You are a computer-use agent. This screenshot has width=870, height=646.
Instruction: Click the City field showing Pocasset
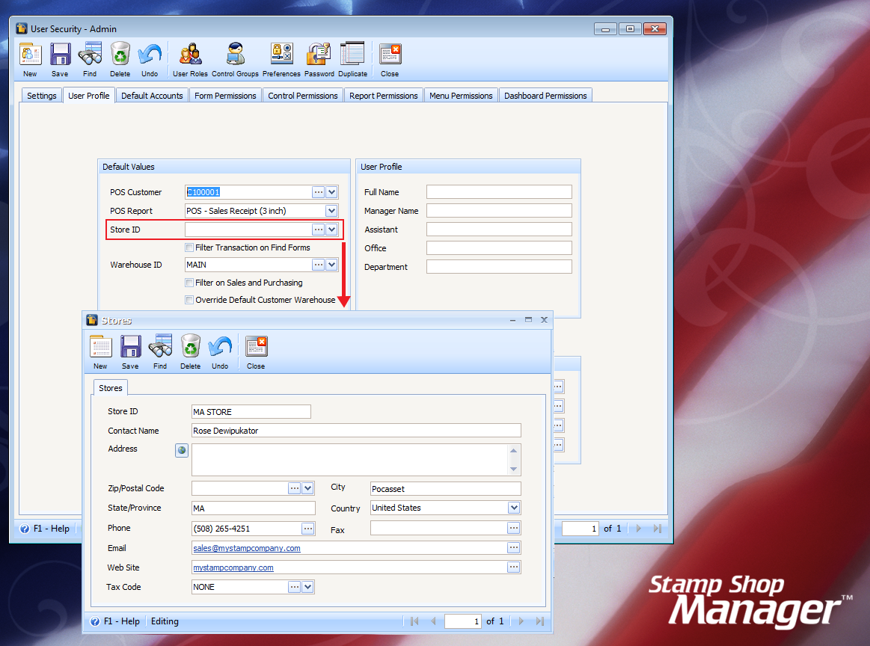[446, 488]
